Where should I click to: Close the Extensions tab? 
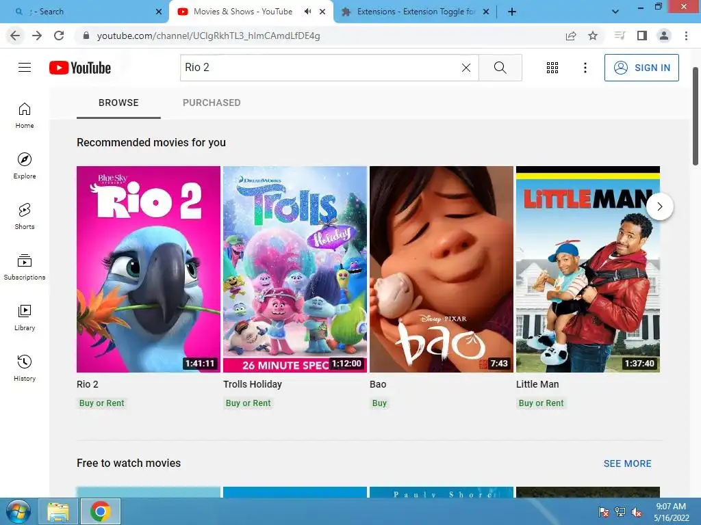[x=486, y=12]
